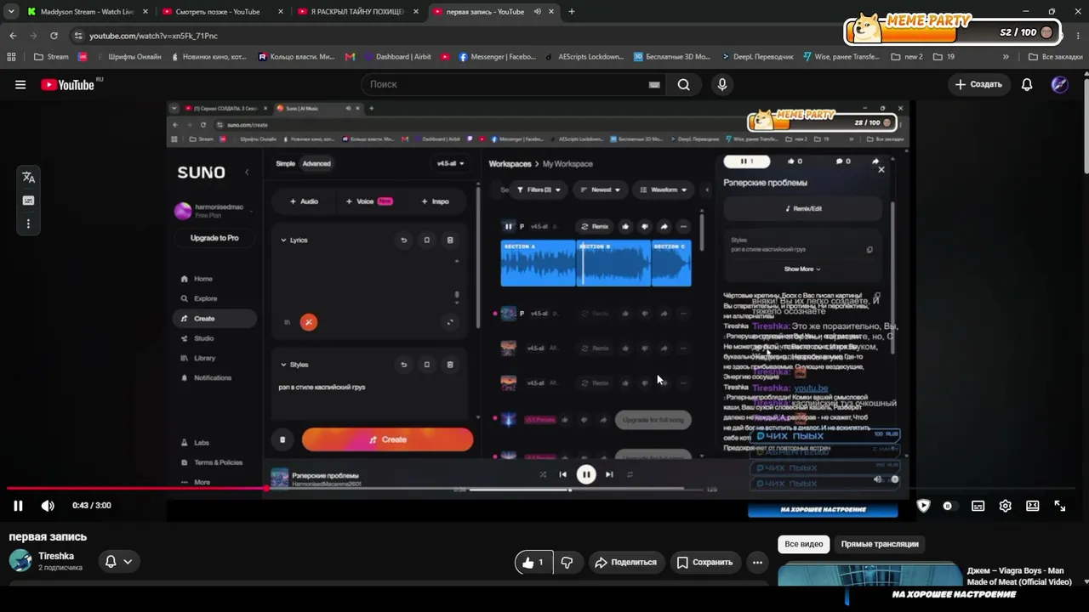Screen dimensions: 1089x612
Task: Open more actions menu under the video
Action: point(757,562)
